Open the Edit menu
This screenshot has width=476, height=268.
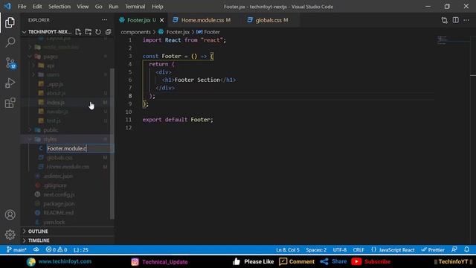[37, 7]
